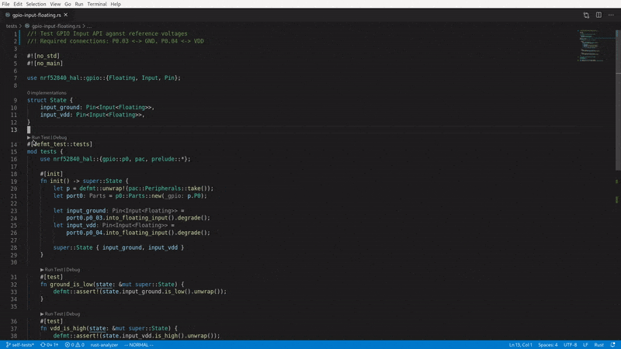Viewport: 621px width, 349px height.
Task: Run Test for ground_is_low
Action: point(52,269)
